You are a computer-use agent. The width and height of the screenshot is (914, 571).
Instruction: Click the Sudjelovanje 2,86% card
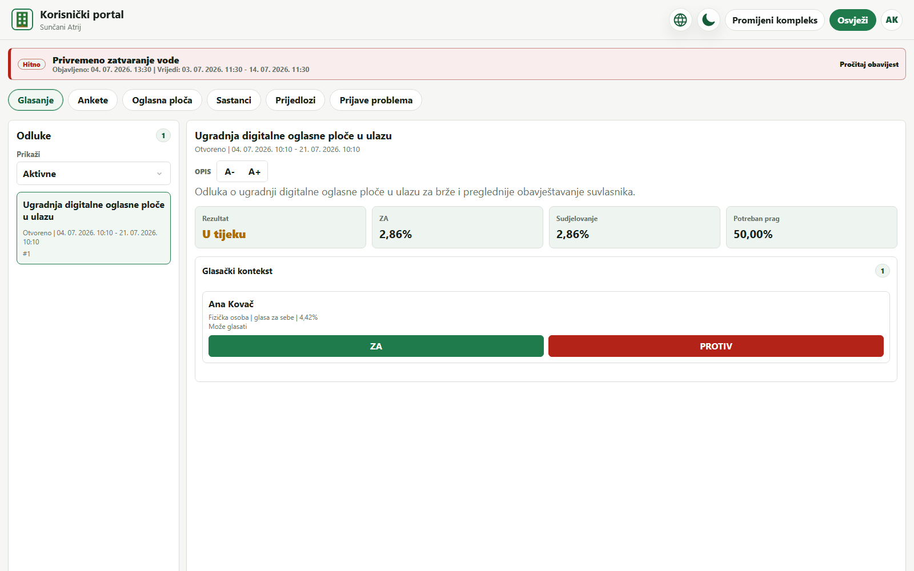coord(635,227)
